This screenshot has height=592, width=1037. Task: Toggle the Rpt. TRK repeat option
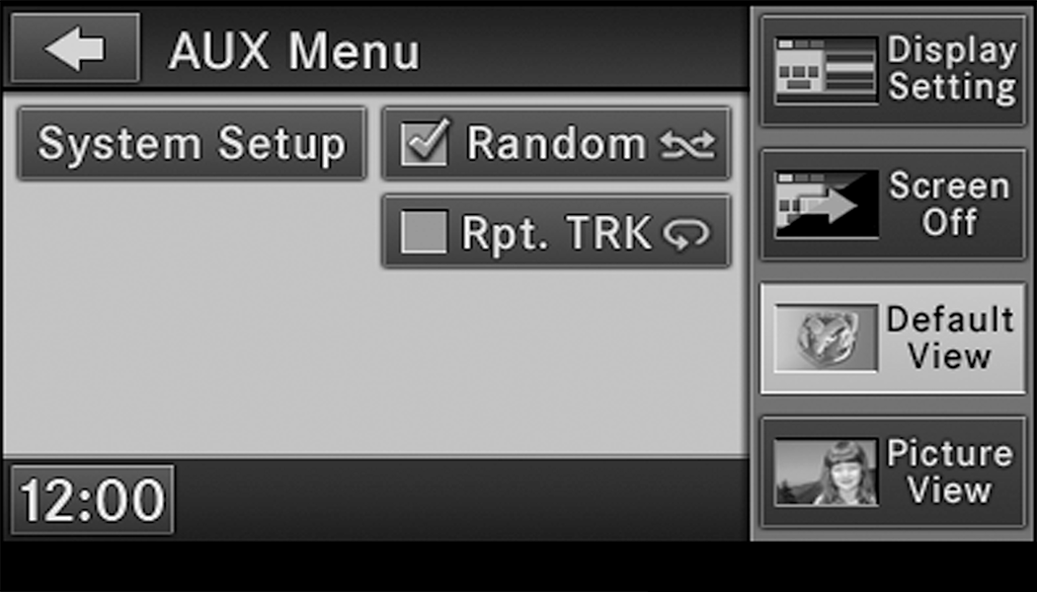point(556,231)
